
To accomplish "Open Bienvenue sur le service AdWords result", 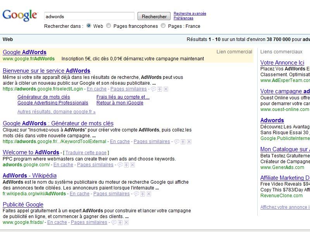I will 46,71.
